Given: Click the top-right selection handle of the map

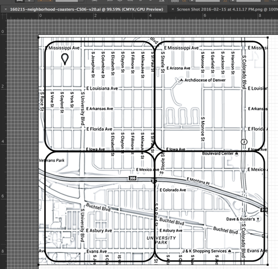Looking at the screenshot, I should tap(269, 38).
